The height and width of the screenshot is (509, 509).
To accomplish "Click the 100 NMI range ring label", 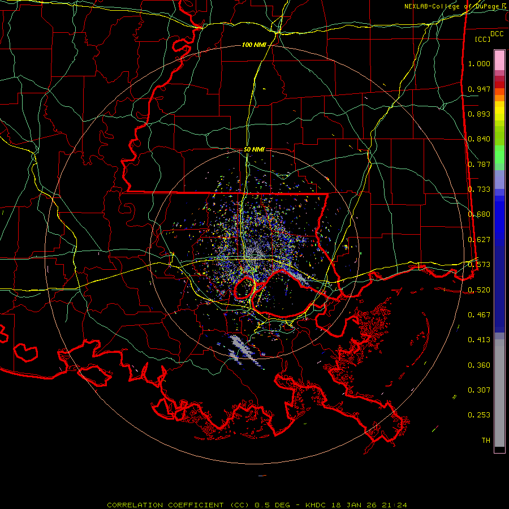I will tap(254, 45).
